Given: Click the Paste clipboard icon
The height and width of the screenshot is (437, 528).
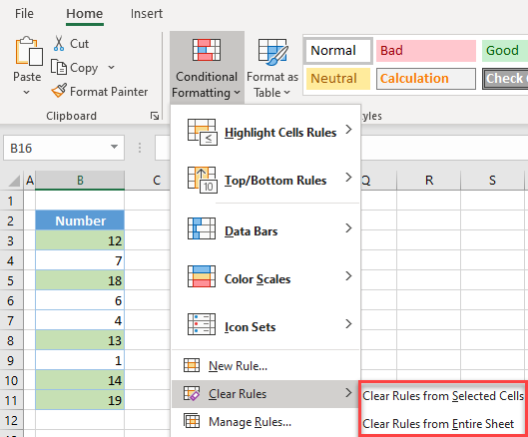Looking at the screenshot, I should click(x=29, y=51).
